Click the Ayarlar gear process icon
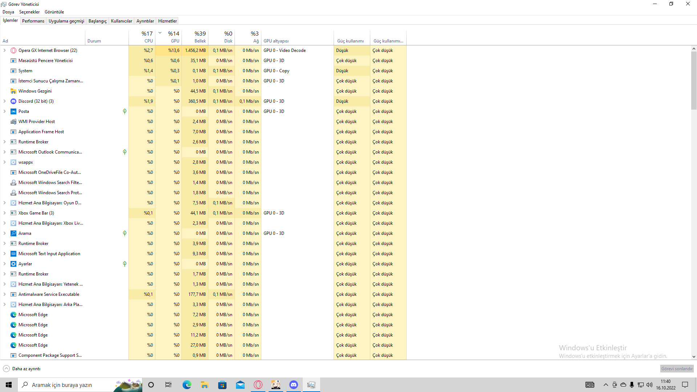The height and width of the screenshot is (392, 697). [x=13, y=264]
